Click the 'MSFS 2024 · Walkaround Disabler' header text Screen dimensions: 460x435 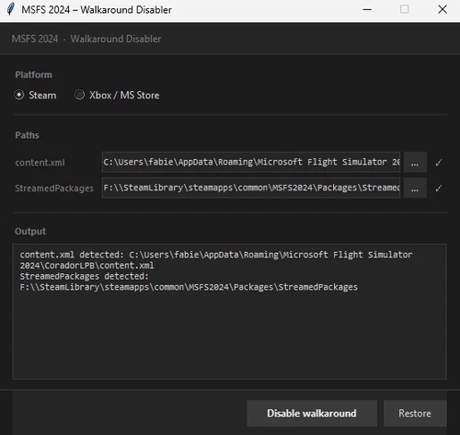[x=86, y=39]
